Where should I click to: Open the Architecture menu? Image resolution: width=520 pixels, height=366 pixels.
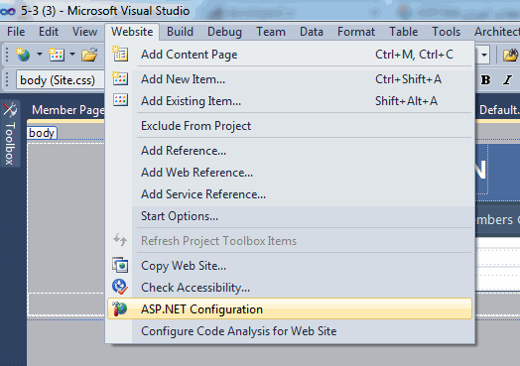(497, 32)
